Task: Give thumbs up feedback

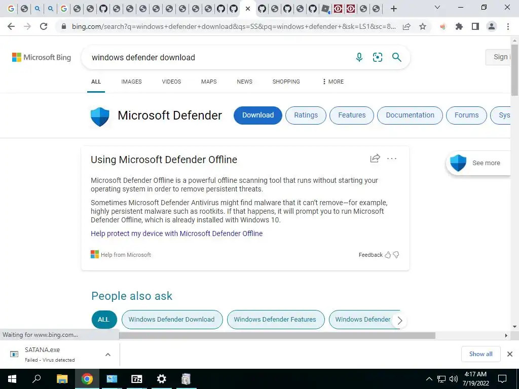Action: pos(388,255)
